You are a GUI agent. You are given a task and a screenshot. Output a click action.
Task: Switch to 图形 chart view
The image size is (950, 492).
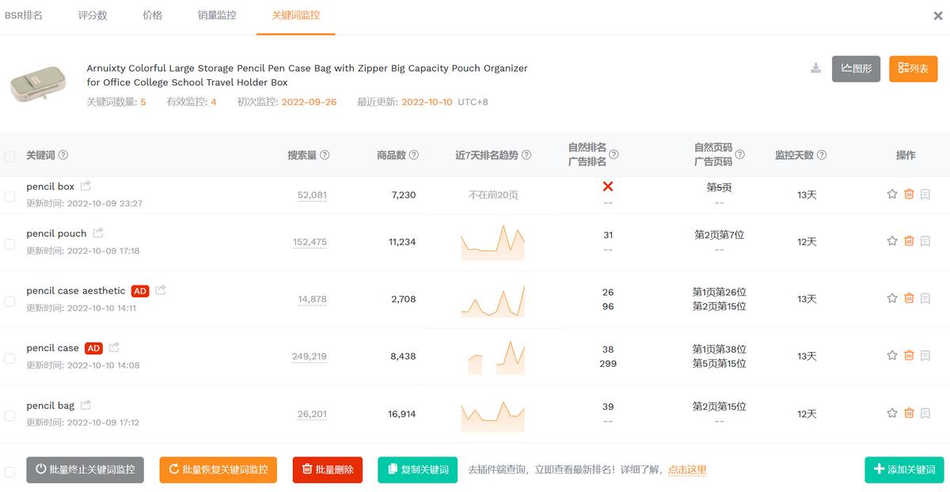click(x=856, y=69)
